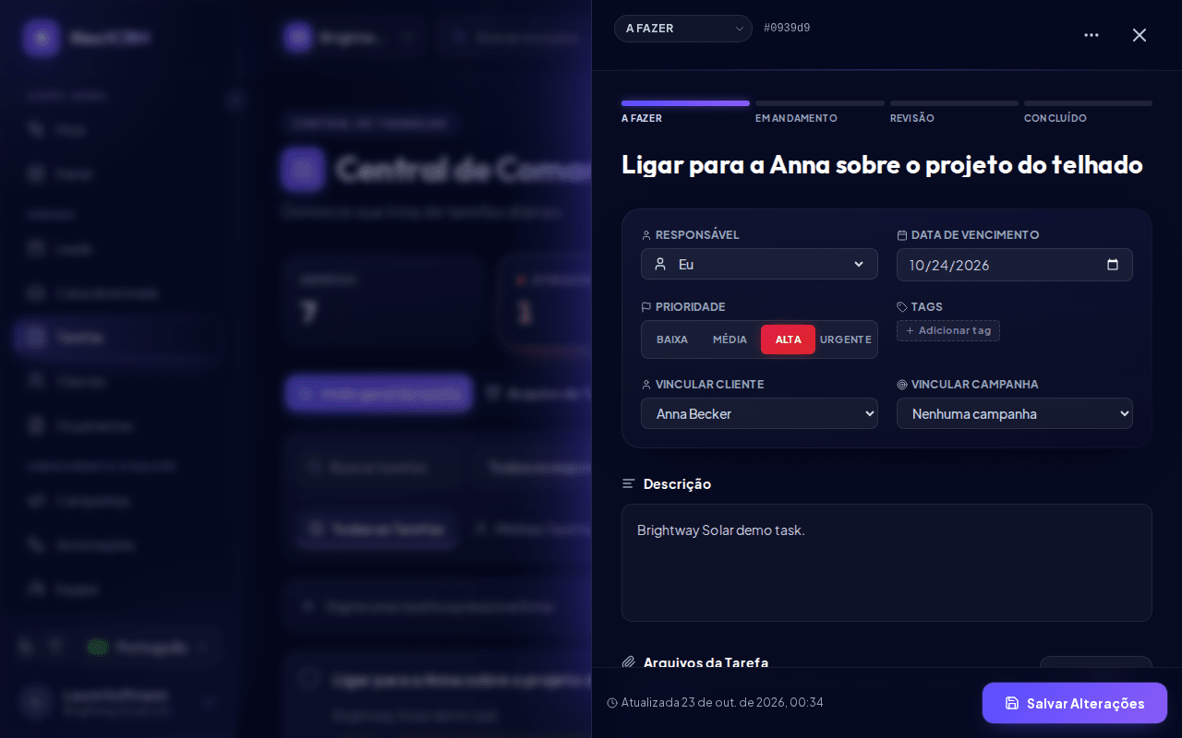Click into the description text area
The width and height of the screenshot is (1182, 738).
tap(886, 563)
